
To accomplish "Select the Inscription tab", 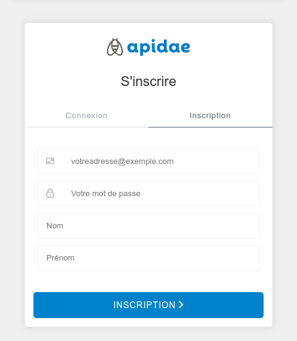I will pyautogui.click(x=210, y=116).
